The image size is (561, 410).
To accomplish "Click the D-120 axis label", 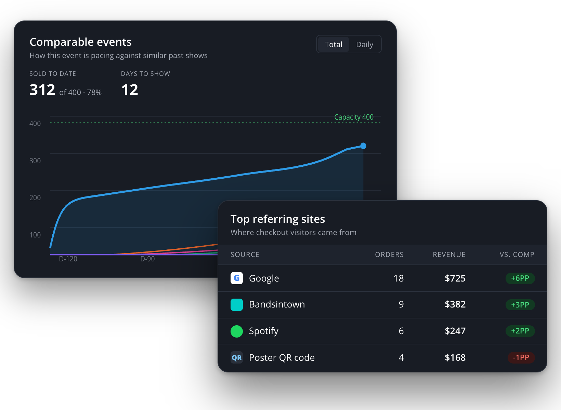I will [68, 259].
